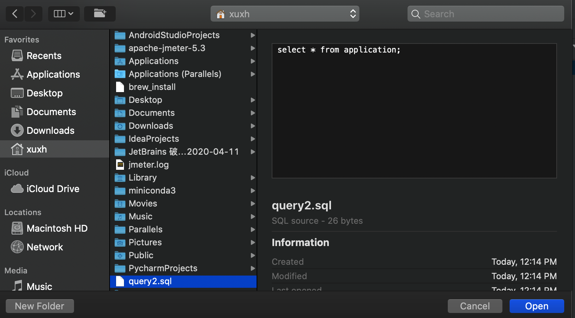Click the Desktop folder icon in file list
The width and height of the screenshot is (575, 318).
[120, 100]
